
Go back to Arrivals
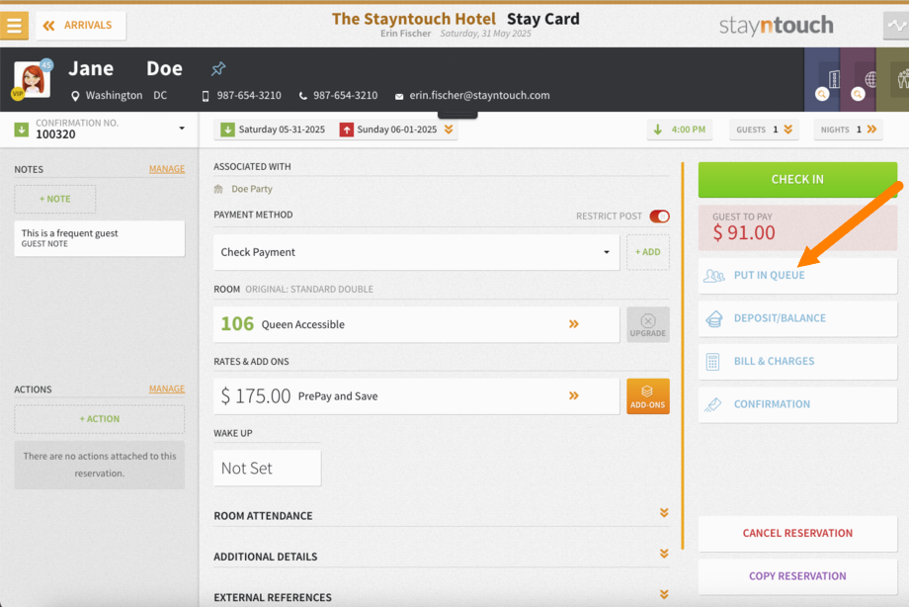[81, 26]
